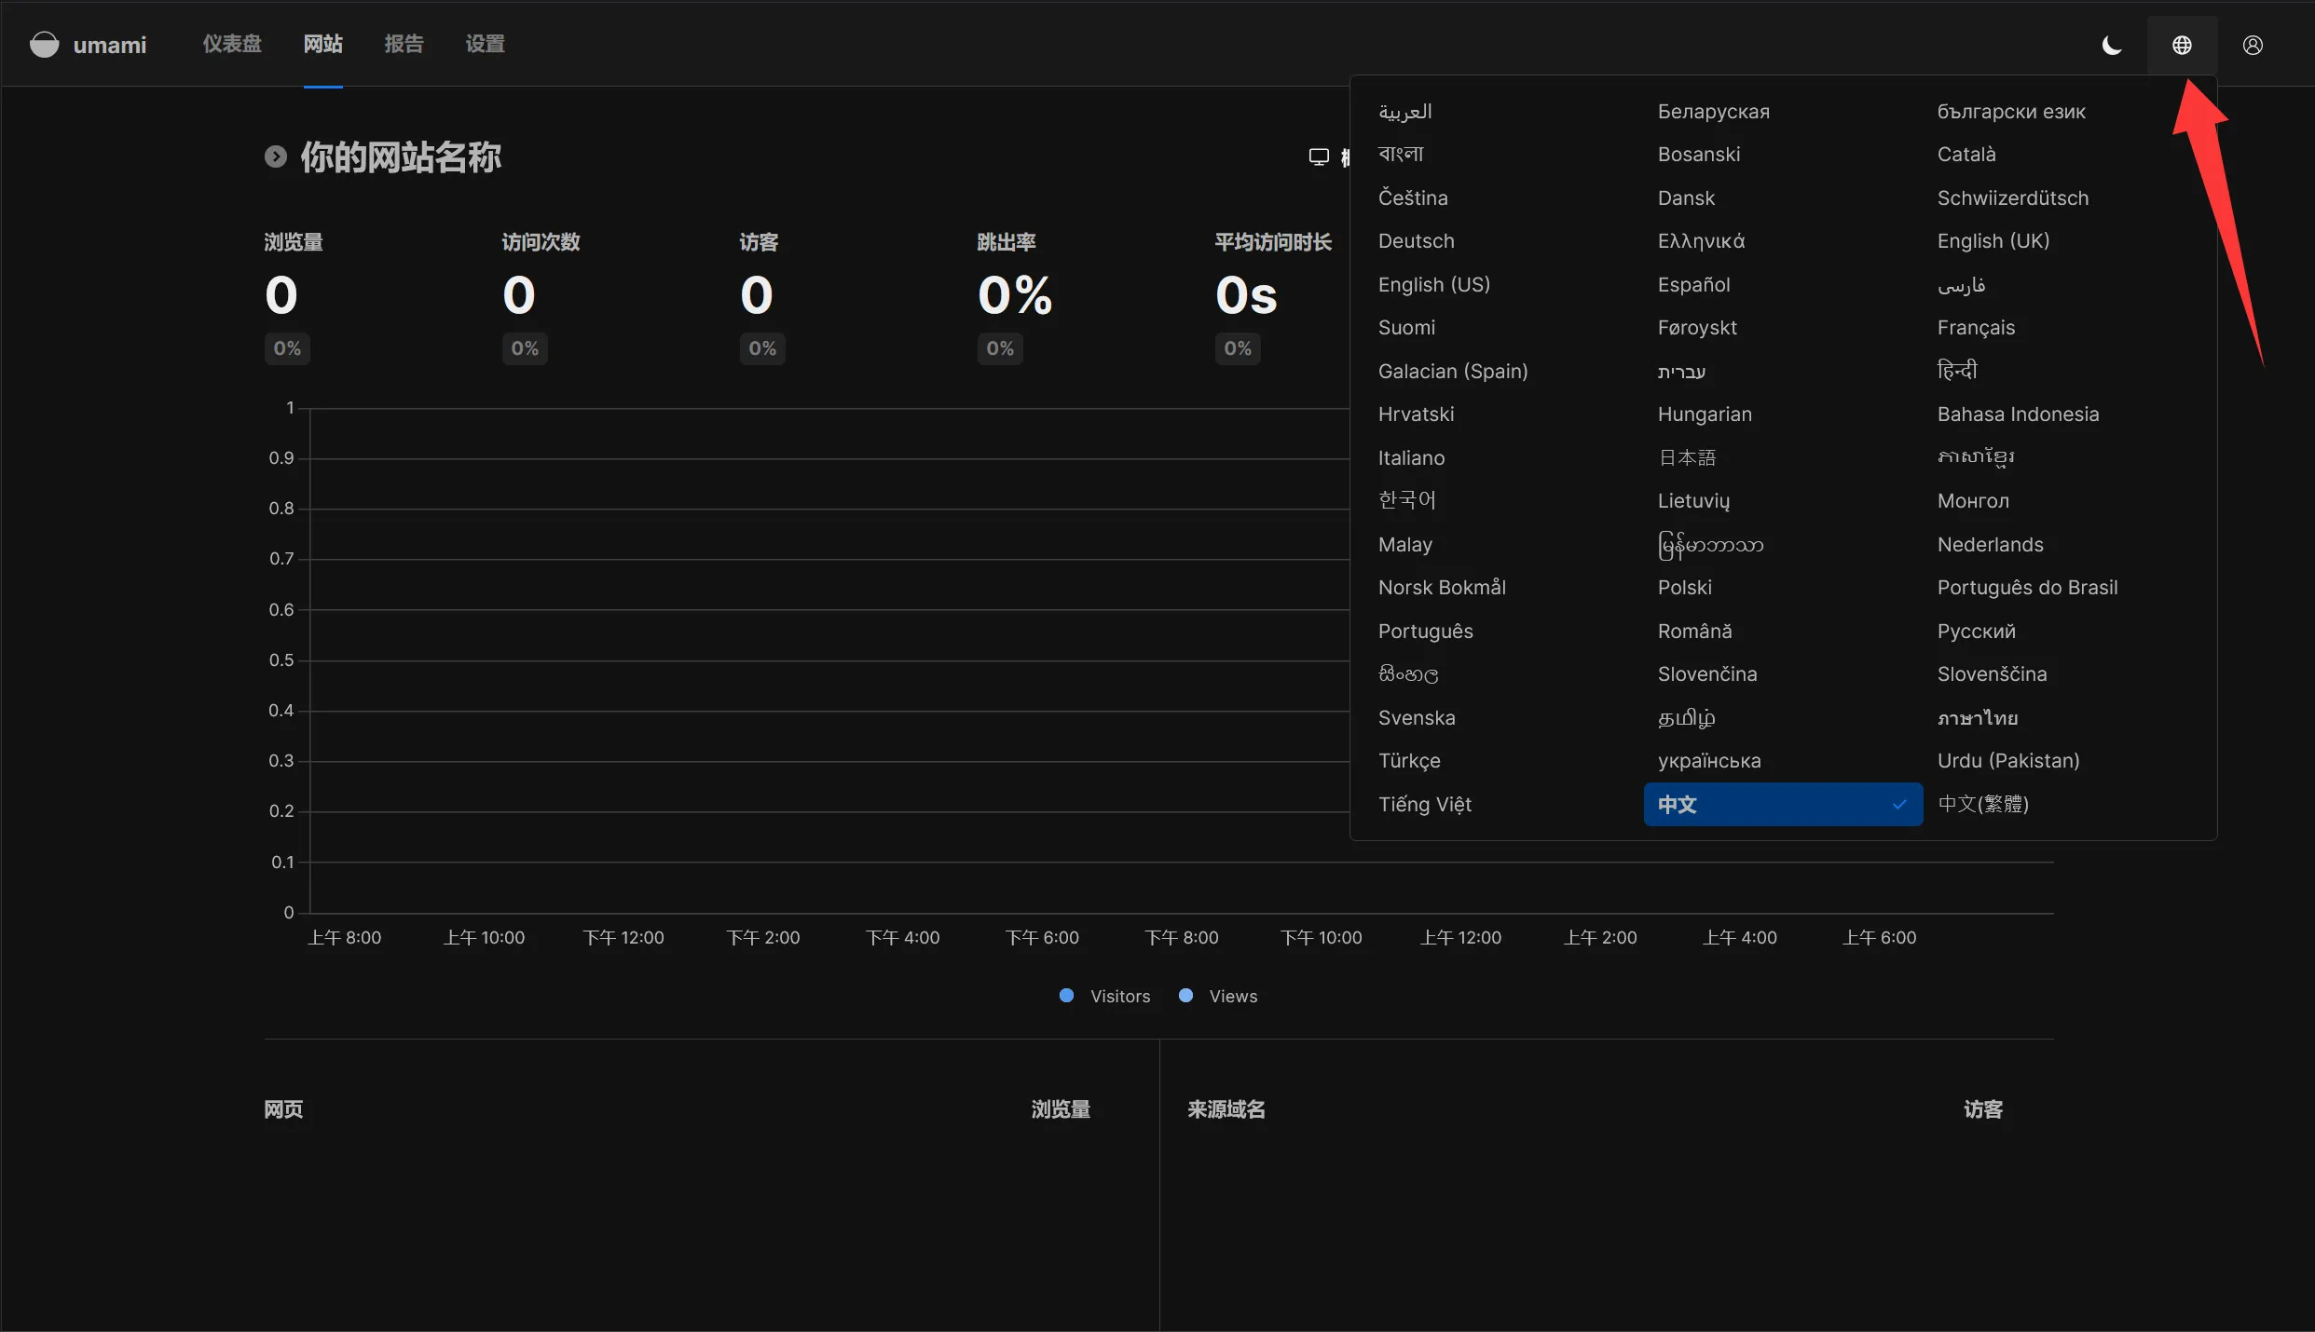Toggle the Visitors legend series

[1119, 996]
